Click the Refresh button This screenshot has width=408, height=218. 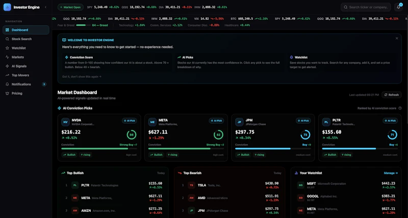click(x=391, y=95)
